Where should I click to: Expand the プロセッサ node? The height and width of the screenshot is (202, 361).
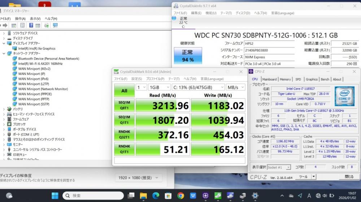click(4, 124)
